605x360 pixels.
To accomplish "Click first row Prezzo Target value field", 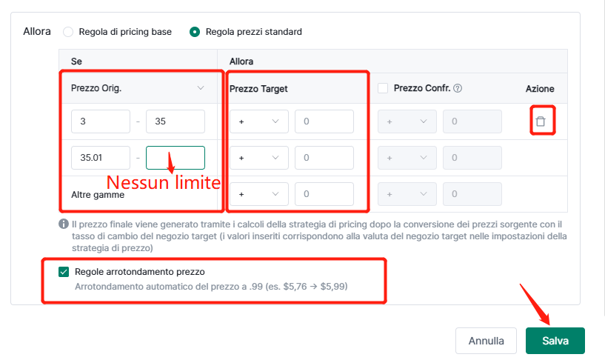I will (324, 121).
